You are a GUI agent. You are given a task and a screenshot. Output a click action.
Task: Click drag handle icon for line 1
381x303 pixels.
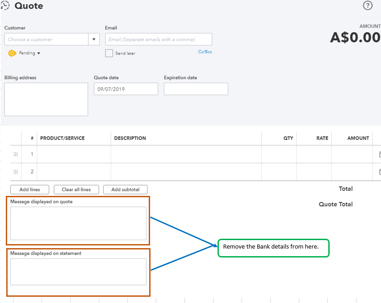point(16,154)
